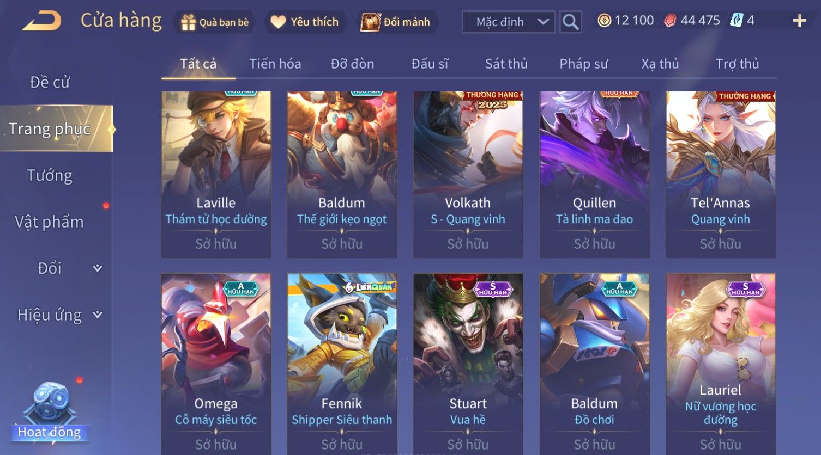Tap the gold coin balance icon
This screenshot has height=455, width=821.
click(x=604, y=21)
